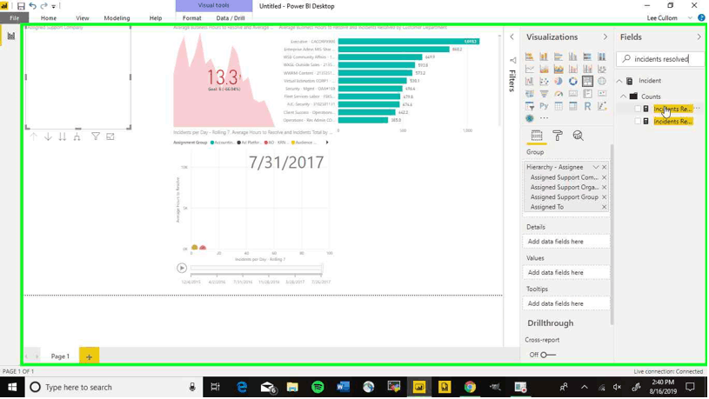Save the report with the disk icon
Image resolution: width=709 pixels, height=399 pixels.
click(x=21, y=6)
